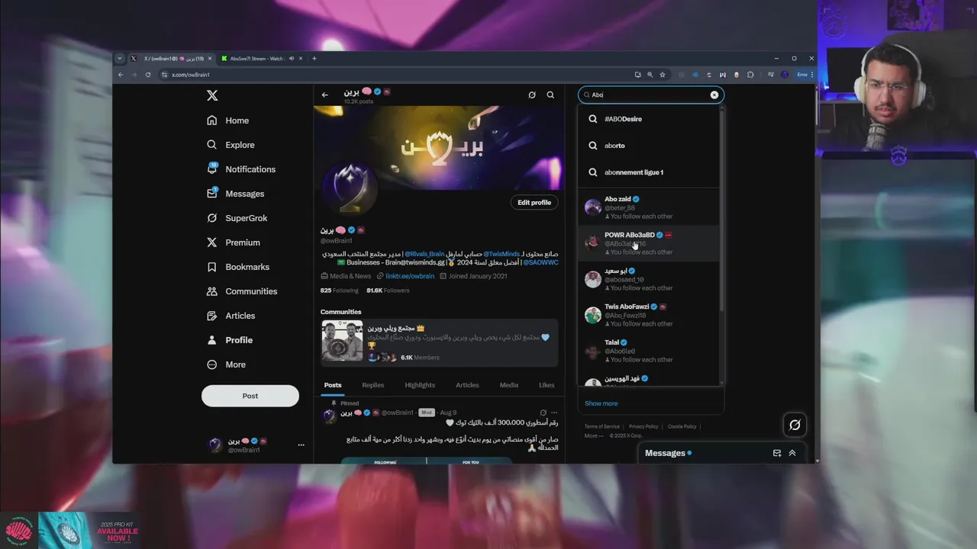Switch to the Likes tab

click(x=547, y=385)
